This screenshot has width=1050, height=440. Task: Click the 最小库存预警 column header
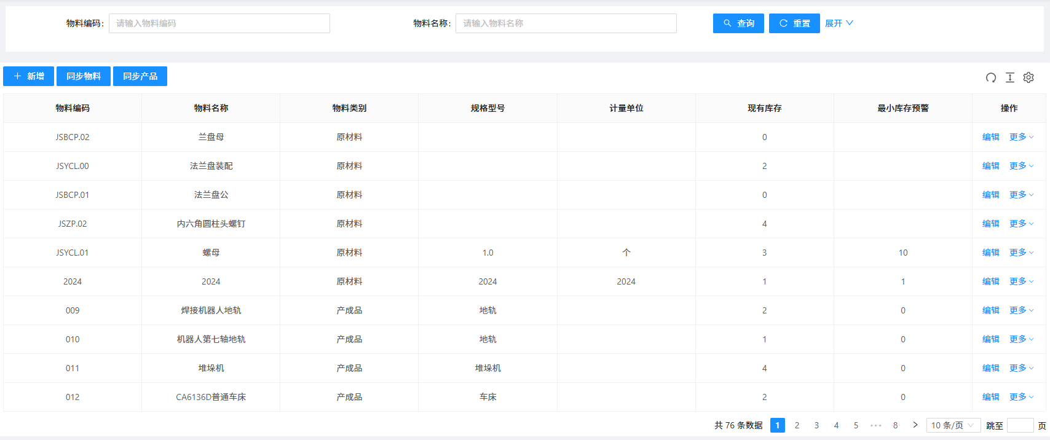click(903, 108)
